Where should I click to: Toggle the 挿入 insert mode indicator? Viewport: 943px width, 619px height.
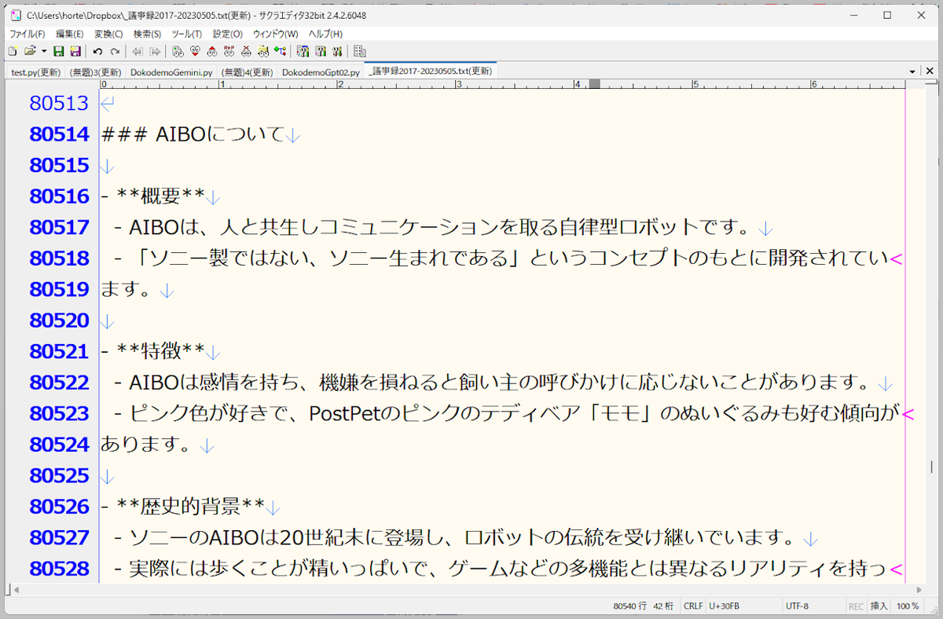coord(879,606)
